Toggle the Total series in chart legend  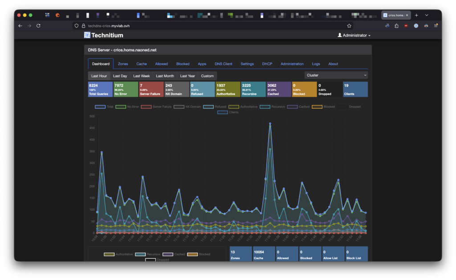(106, 107)
